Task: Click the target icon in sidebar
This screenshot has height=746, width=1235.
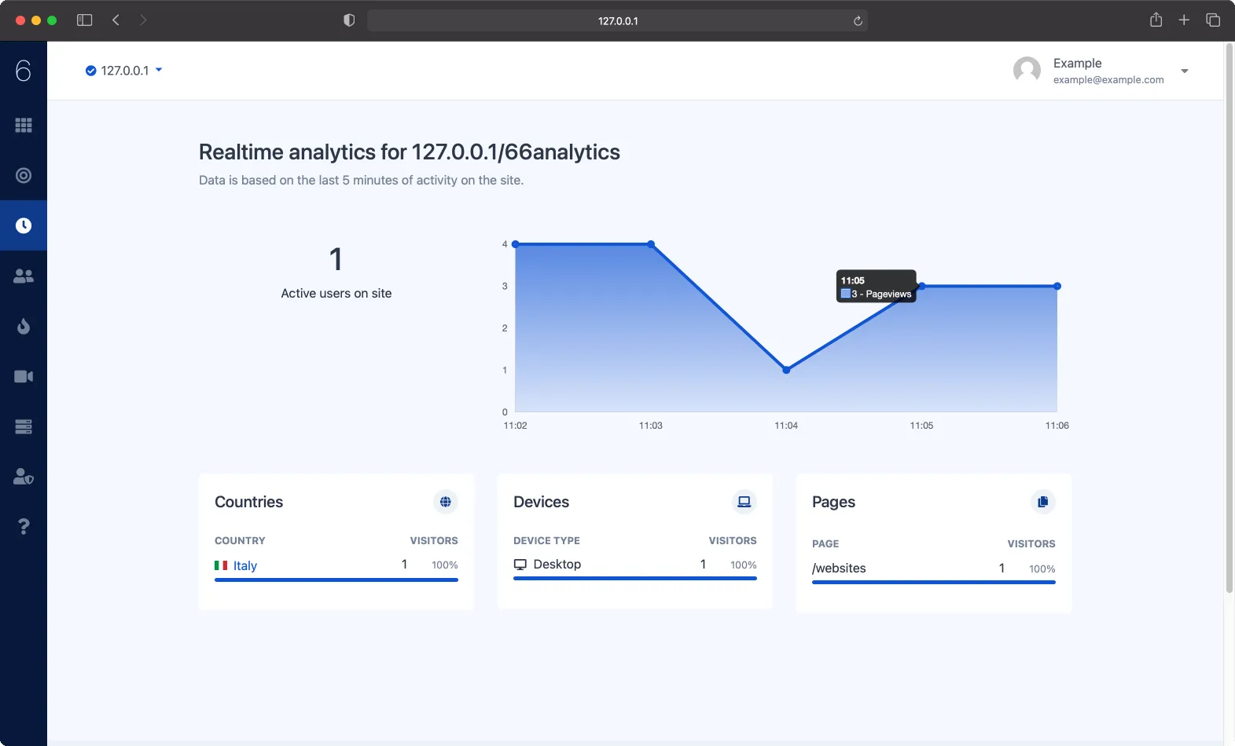Action: tap(24, 176)
